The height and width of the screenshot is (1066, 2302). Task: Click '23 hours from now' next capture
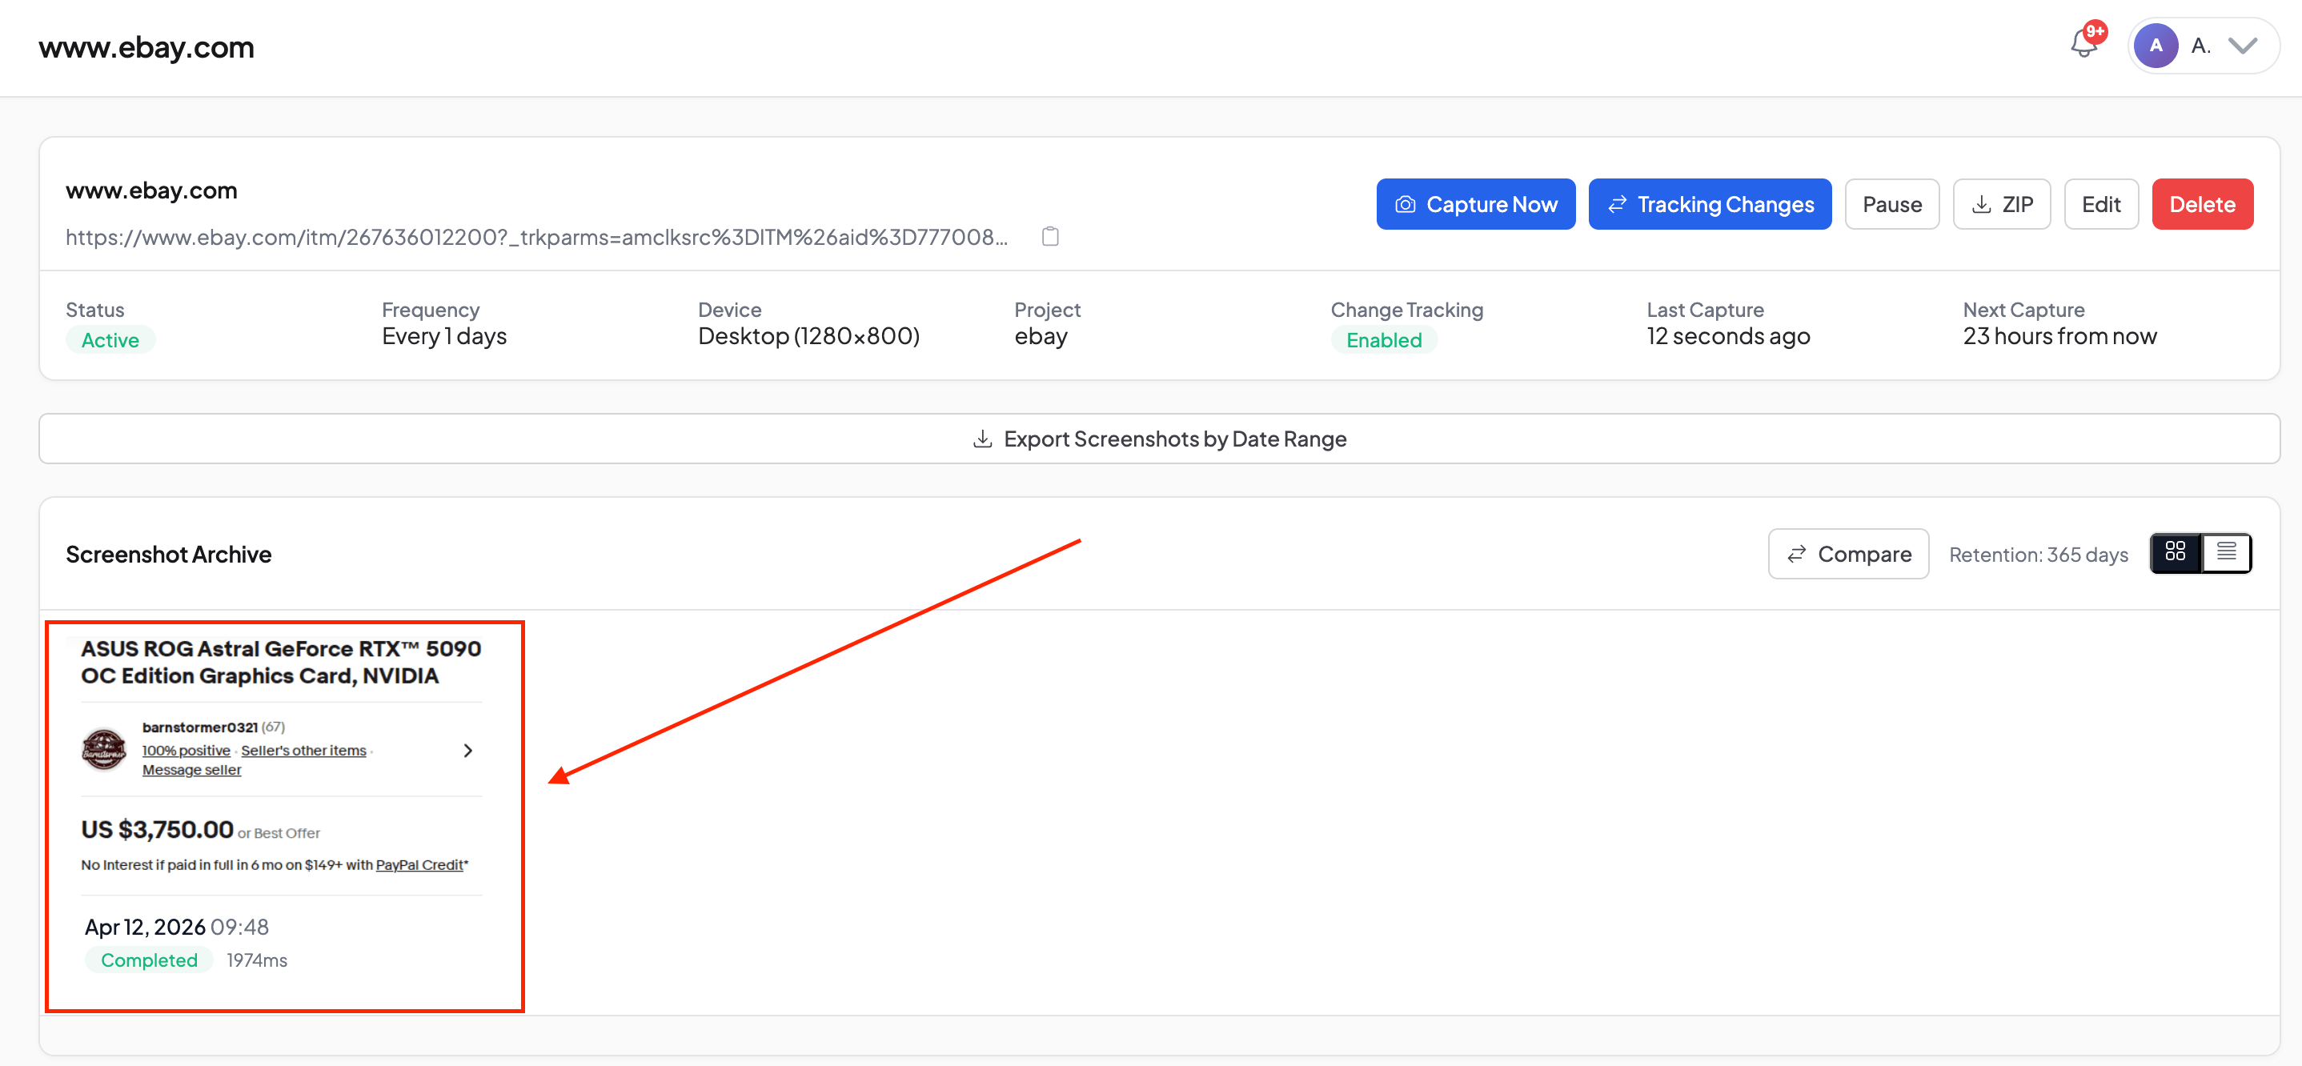(x=2059, y=336)
